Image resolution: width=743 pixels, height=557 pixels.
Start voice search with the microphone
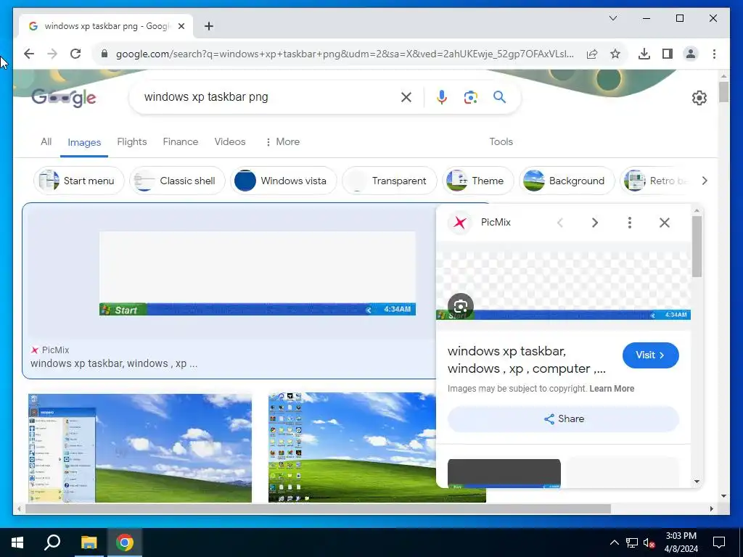tap(442, 97)
